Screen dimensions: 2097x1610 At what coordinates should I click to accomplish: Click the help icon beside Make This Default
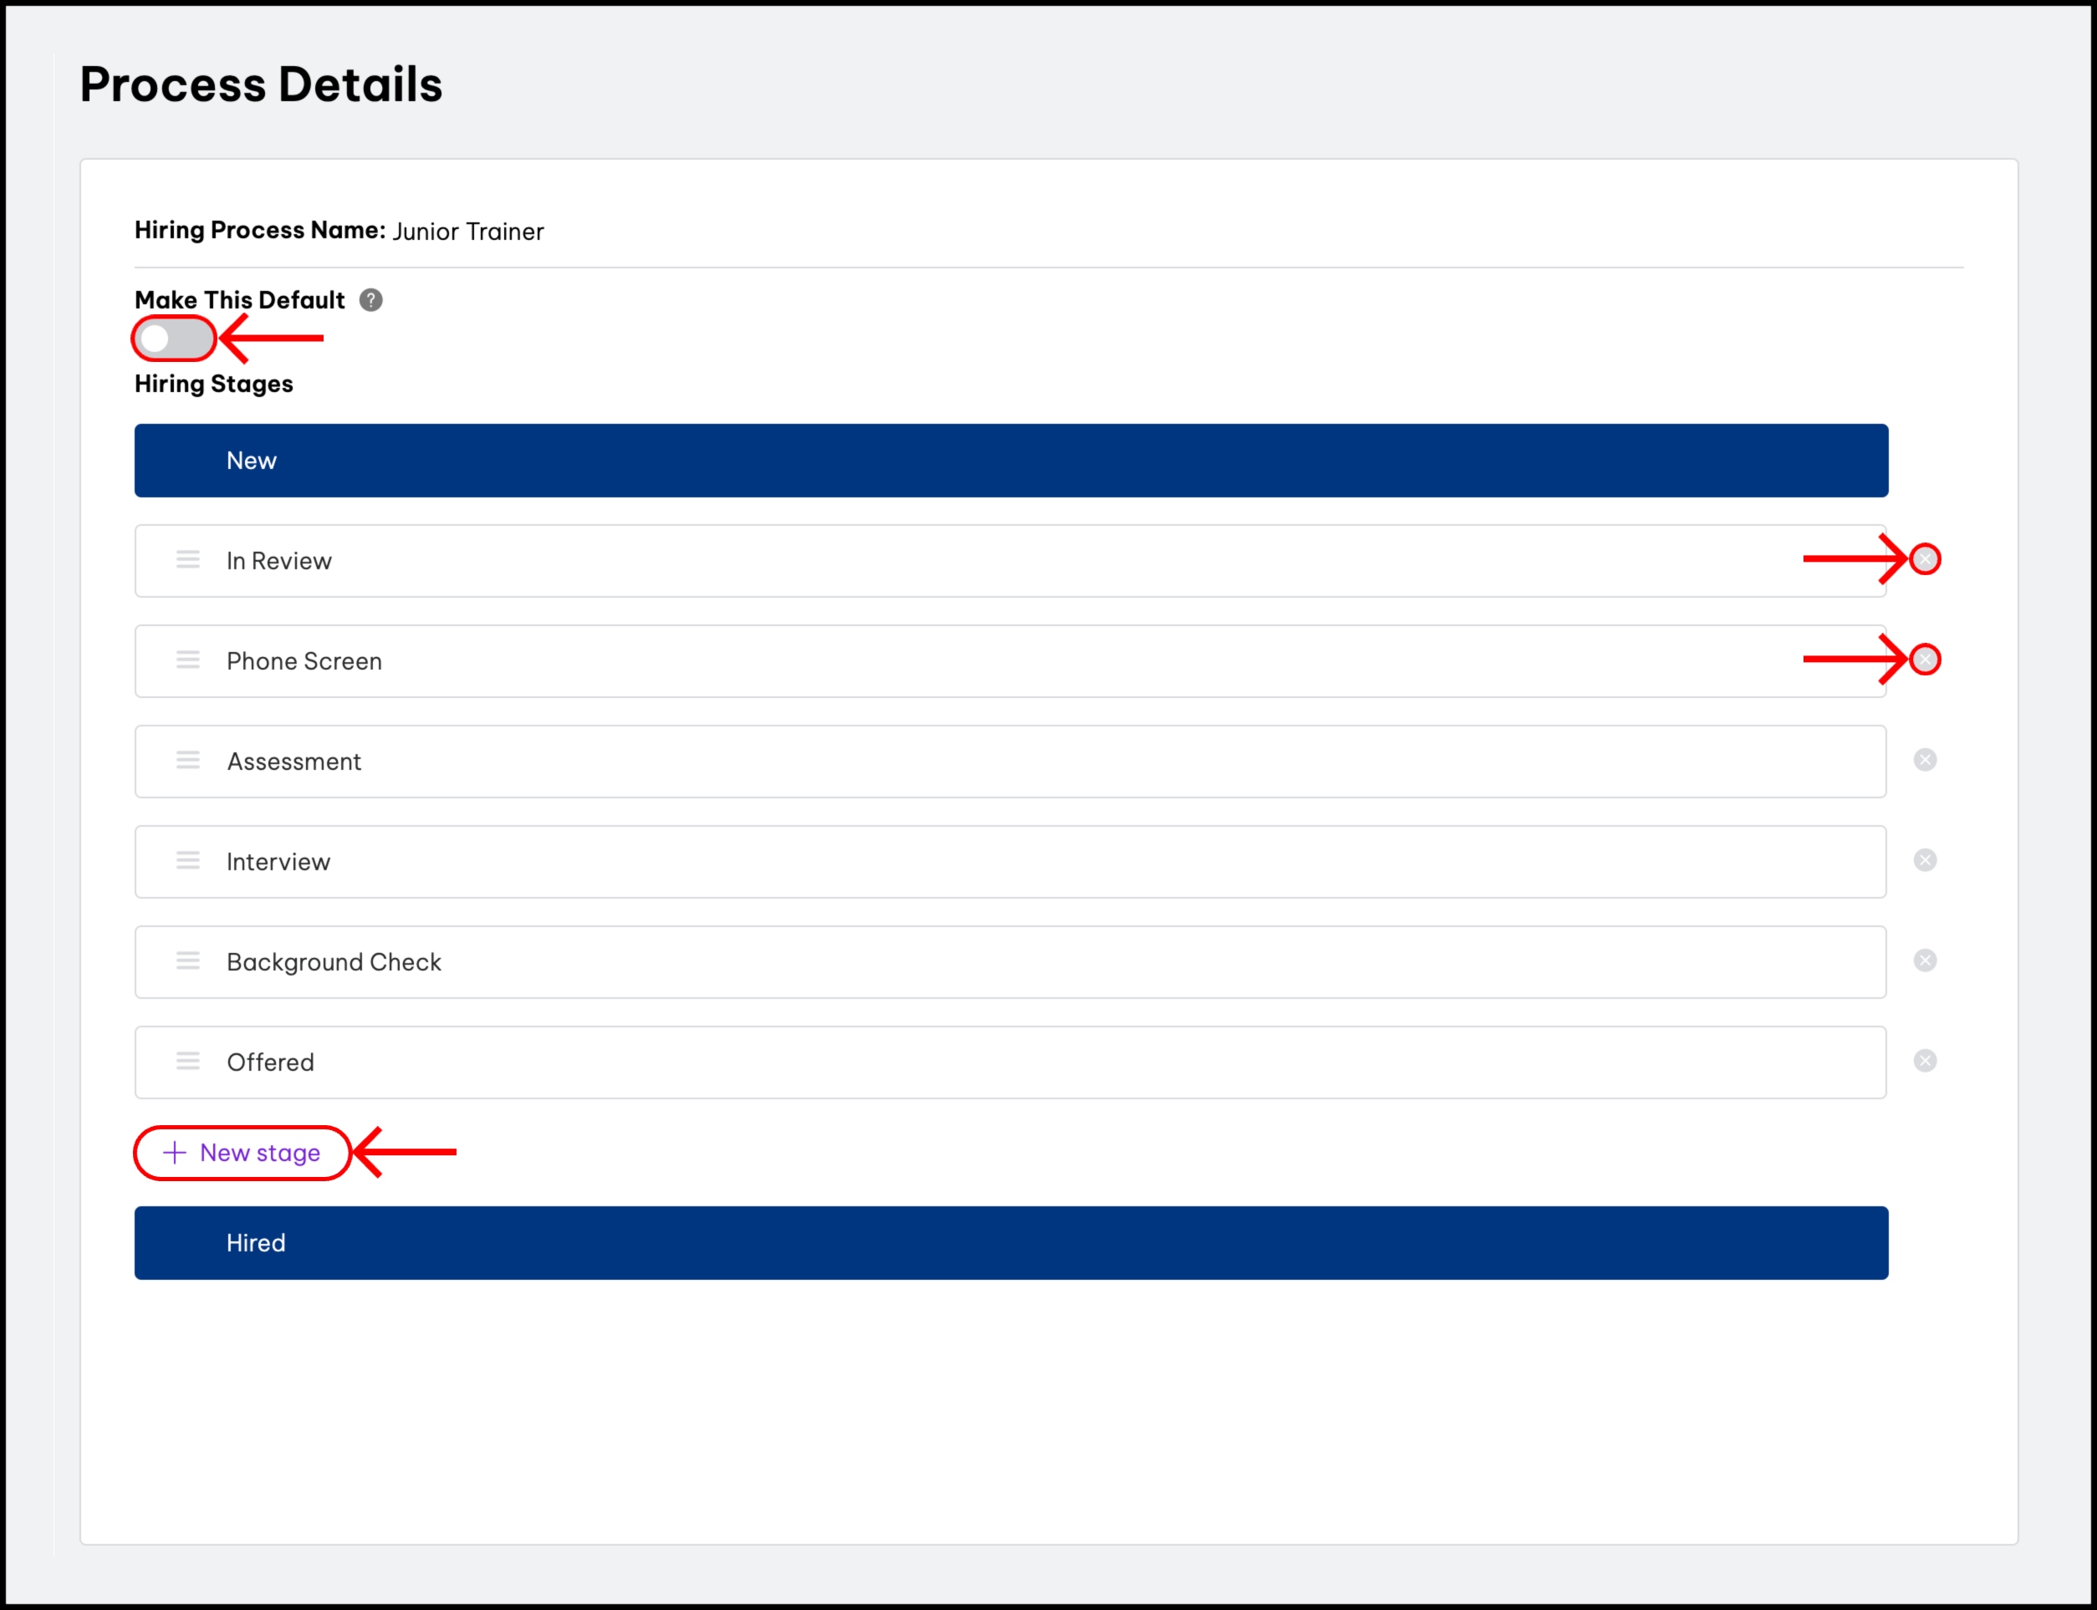pos(371,300)
